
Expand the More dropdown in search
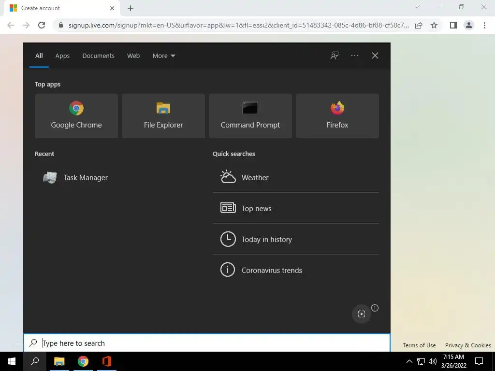pos(163,56)
